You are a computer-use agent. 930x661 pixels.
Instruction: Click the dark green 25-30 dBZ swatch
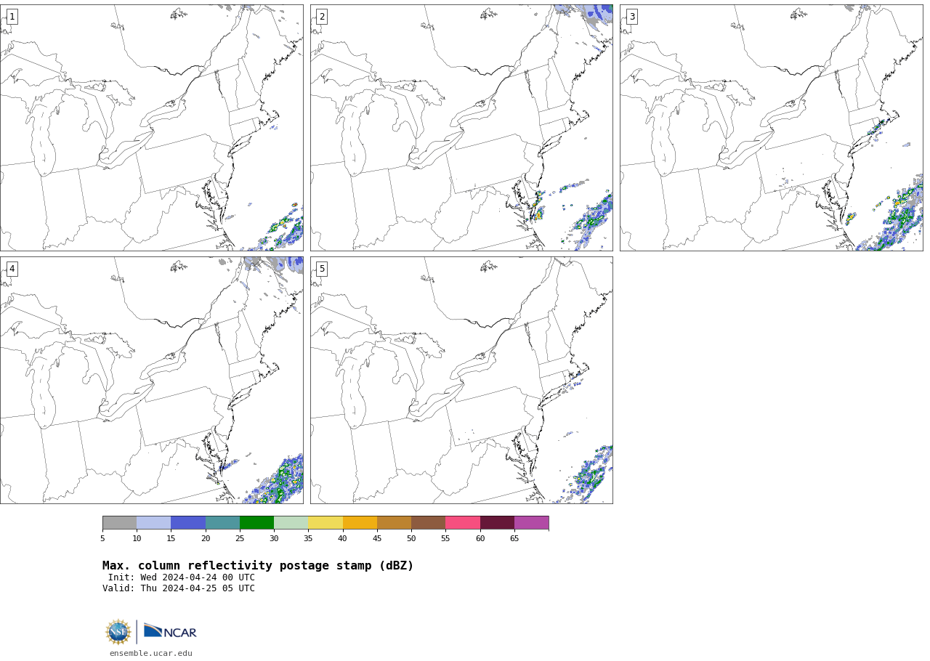click(256, 523)
